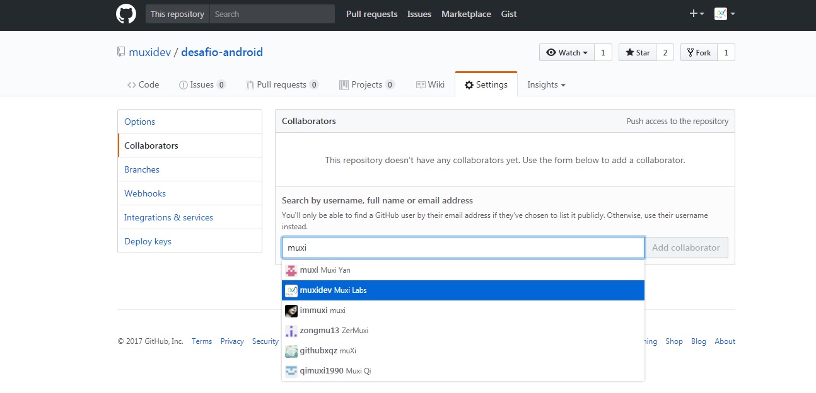The image size is (816, 393).
Task: Click immuxi avatar in suggestions
Action: (x=291, y=310)
